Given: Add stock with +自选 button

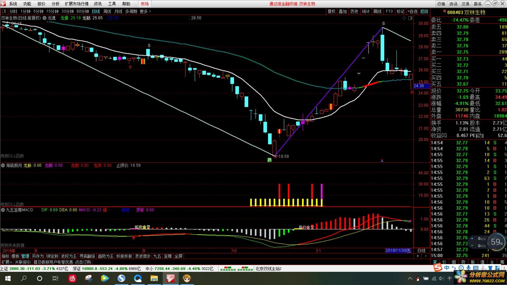Looking at the screenshot, I should click(412, 11).
